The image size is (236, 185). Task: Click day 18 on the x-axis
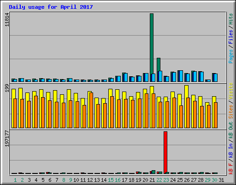click(x=131, y=180)
